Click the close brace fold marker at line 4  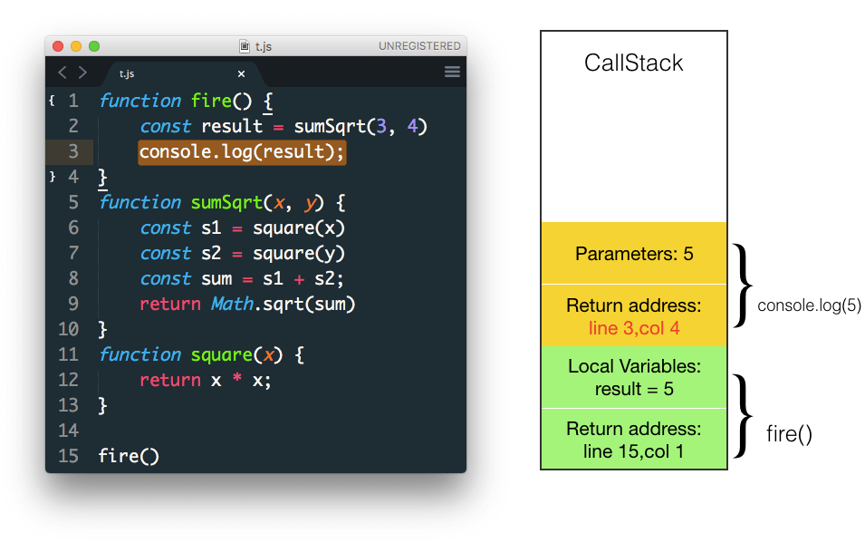click(x=53, y=177)
